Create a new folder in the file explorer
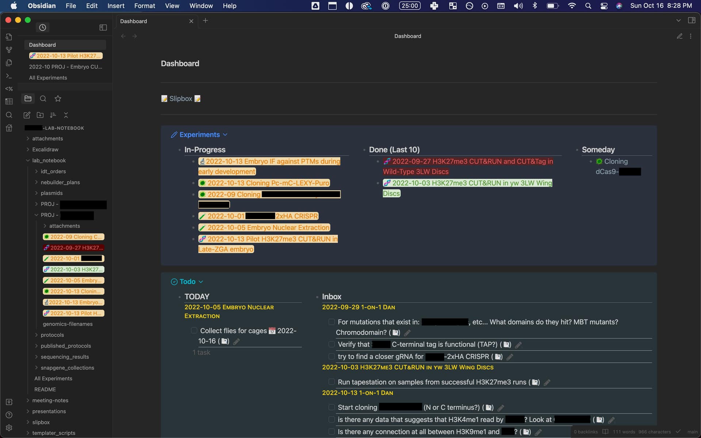The image size is (701, 438). (40, 115)
